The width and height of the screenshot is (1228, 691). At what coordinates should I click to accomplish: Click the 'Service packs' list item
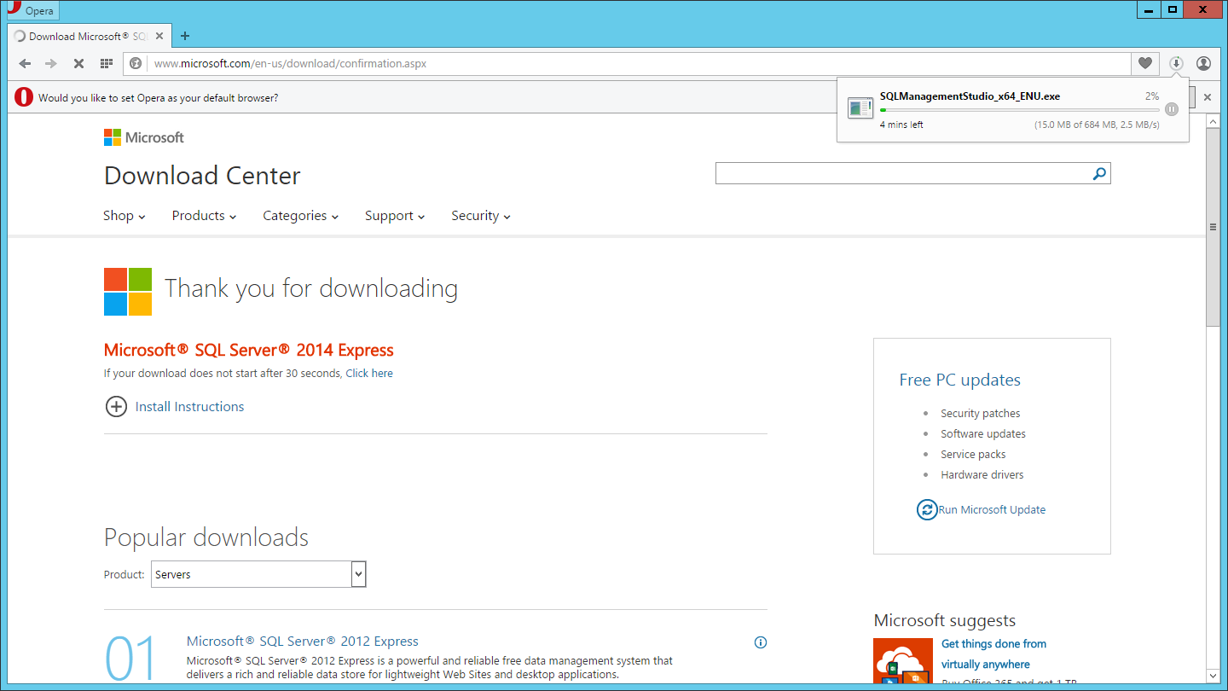pyautogui.click(x=973, y=455)
